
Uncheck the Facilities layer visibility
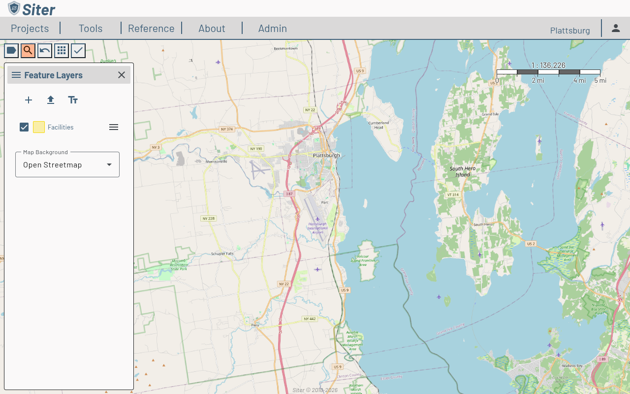click(24, 127)
